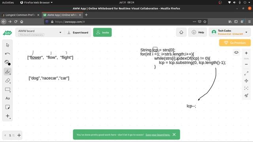Toggle the eye visibility icon
Image resolution: width=253 pixels, height=142 pixels.
pyautogui.click(x=236, y=52)
